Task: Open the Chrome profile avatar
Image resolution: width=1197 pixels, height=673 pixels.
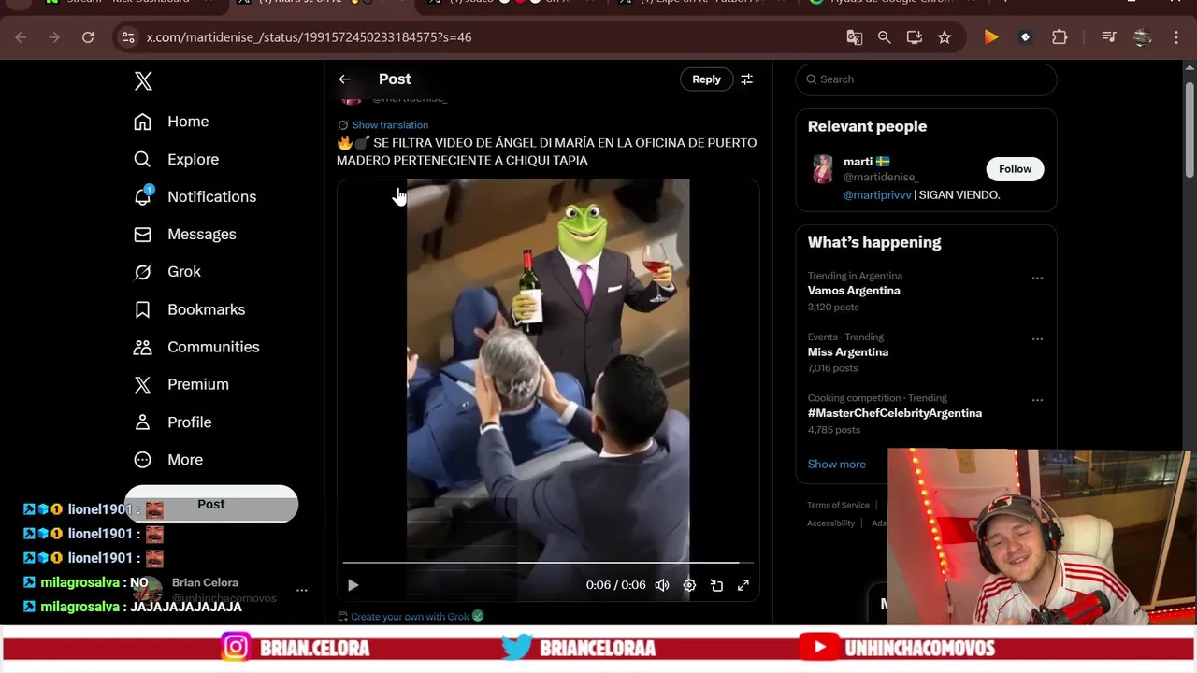Action: [x=1142, y=37]
